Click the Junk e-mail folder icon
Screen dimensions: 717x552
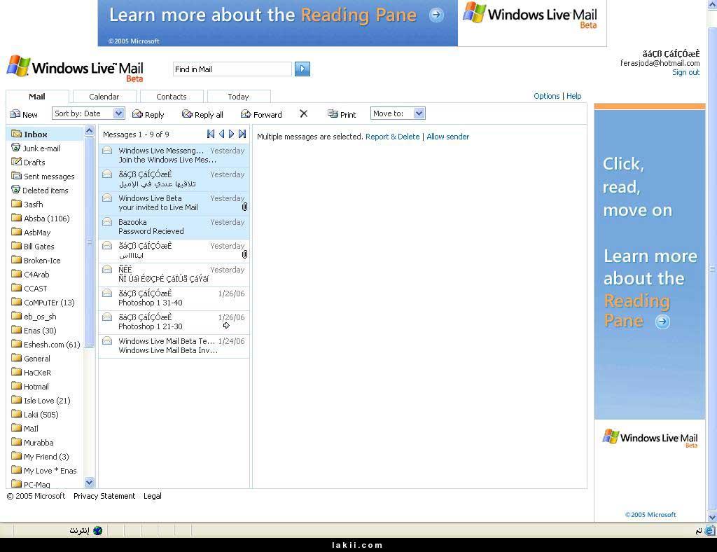coord(16,148)
